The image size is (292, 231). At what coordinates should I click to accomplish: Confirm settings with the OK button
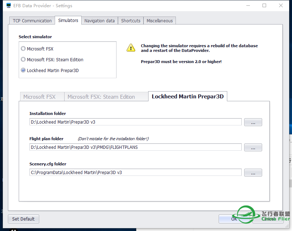coord(234,219)
